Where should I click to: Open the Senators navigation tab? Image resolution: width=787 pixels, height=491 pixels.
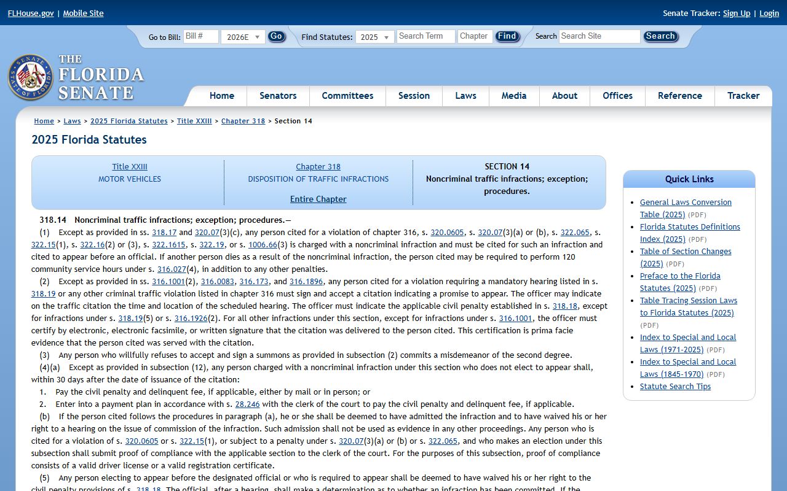click(x=278, y=96)
